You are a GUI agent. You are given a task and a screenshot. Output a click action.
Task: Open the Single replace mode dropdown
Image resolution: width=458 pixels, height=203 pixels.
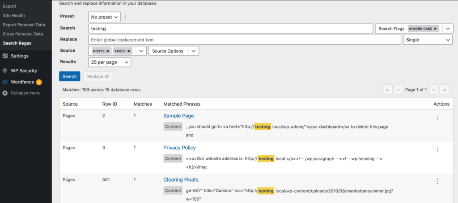[x=428, y=40]
